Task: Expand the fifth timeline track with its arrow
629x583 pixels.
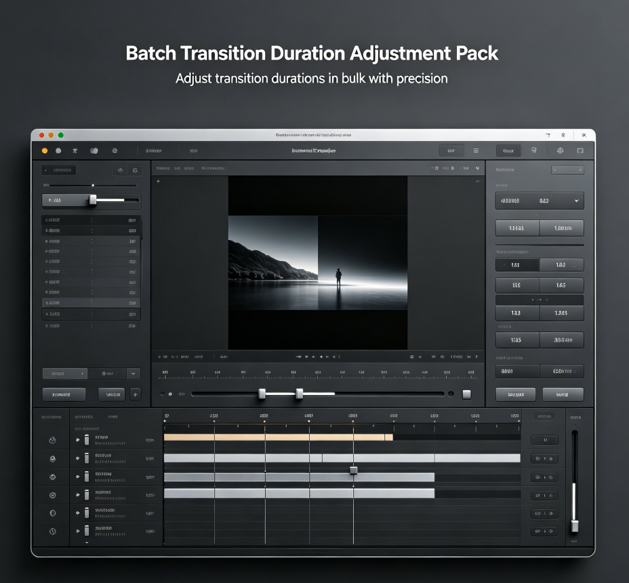Action: coord(78,512)
